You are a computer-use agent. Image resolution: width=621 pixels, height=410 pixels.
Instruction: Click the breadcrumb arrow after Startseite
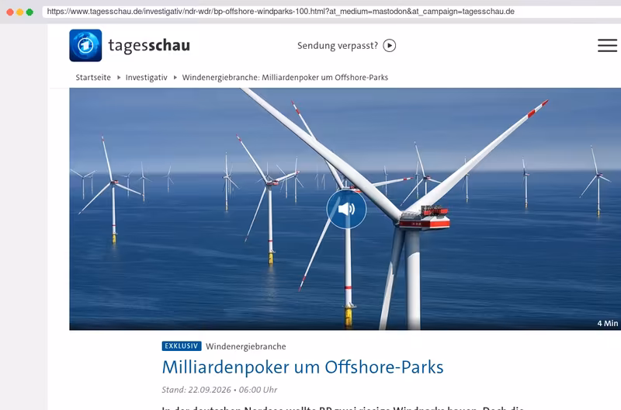tap(119, 78)
